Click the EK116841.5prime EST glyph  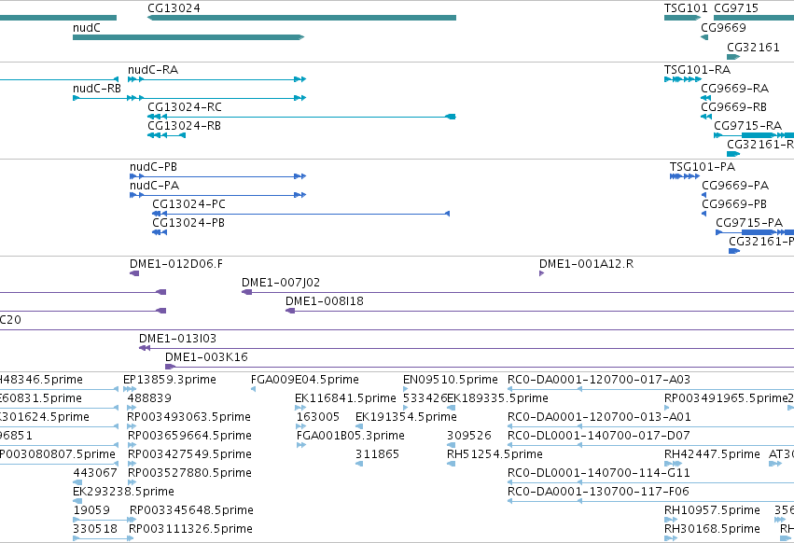pyautogui.click(x=299, y=408)
